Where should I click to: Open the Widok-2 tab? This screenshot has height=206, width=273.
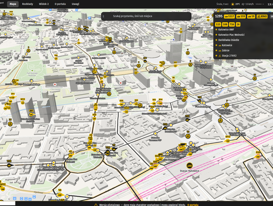click(x=43, y=4)
